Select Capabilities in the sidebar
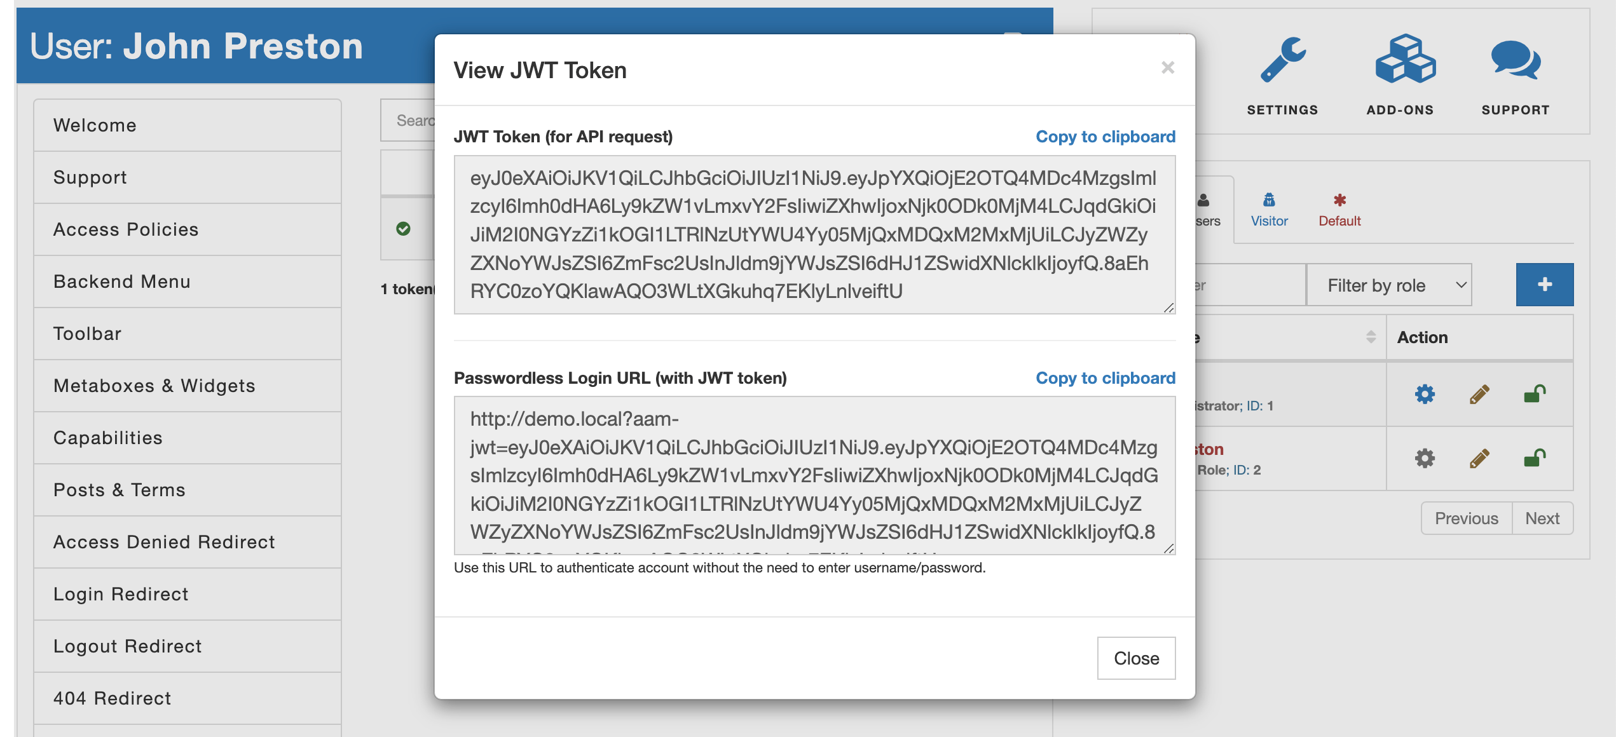Viewport: 1616px width, 737px height. tap(107, 437)
